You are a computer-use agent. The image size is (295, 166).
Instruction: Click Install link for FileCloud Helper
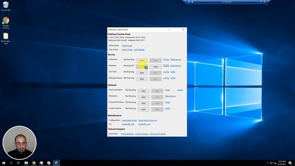pos(167,90)
